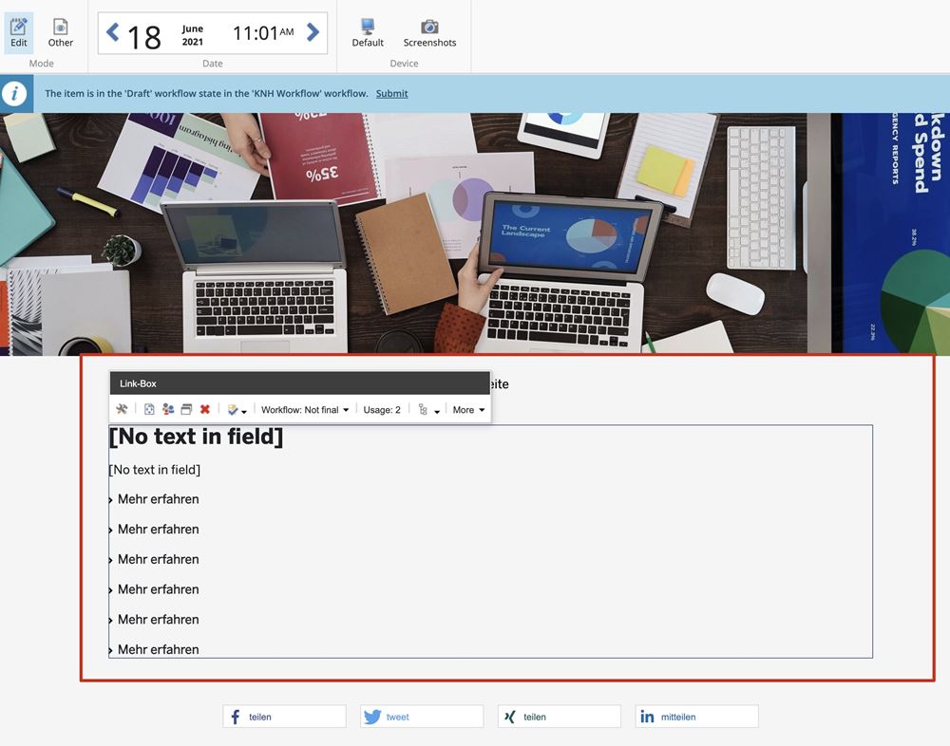The width and height of the screenshot is (950, 746).
Task: Click the Twitter tweet button
Action: coord(422,717)
